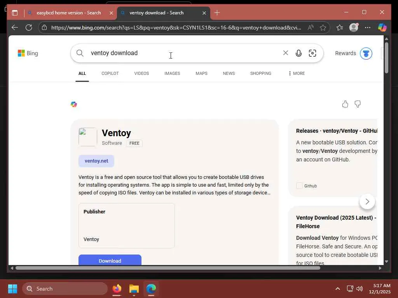
Task: Click the vertical page scrollbar
Action: 386,58
